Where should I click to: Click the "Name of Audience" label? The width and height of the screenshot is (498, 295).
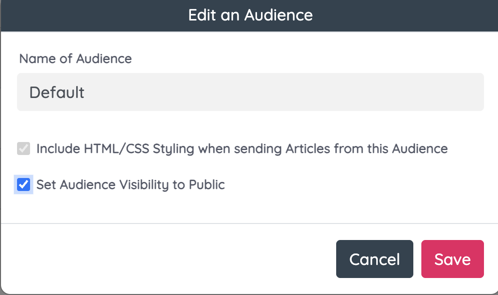coord(75,58)
